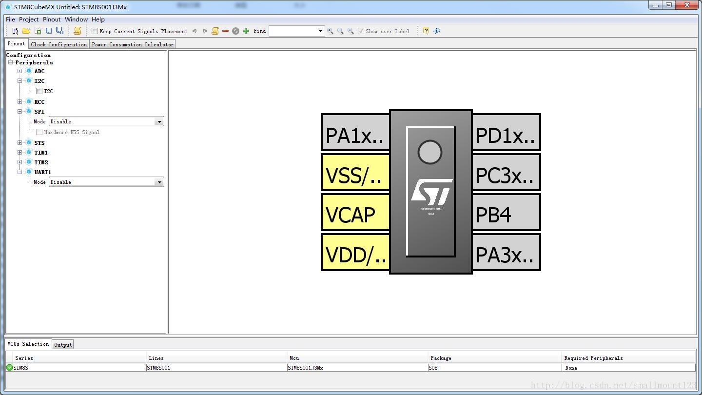This screenshot has height=395, width=702.
Task: Enable Keep Current Signals Placement checkbox
Action: tap(95, 31)
